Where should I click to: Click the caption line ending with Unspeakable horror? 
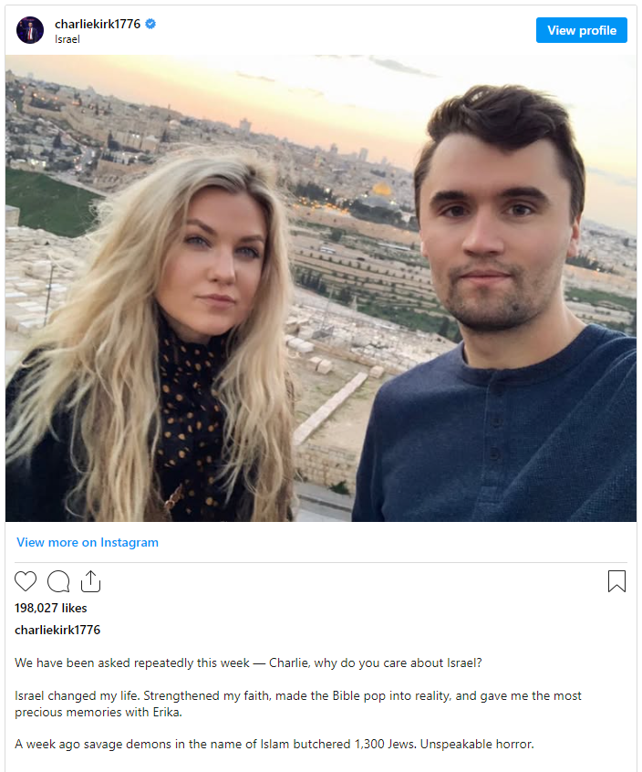(274, 744)
